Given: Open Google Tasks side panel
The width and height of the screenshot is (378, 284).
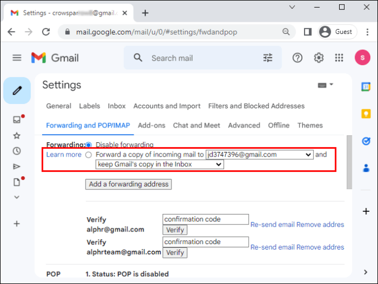Looking at the screenshot, I should (366, 141).
